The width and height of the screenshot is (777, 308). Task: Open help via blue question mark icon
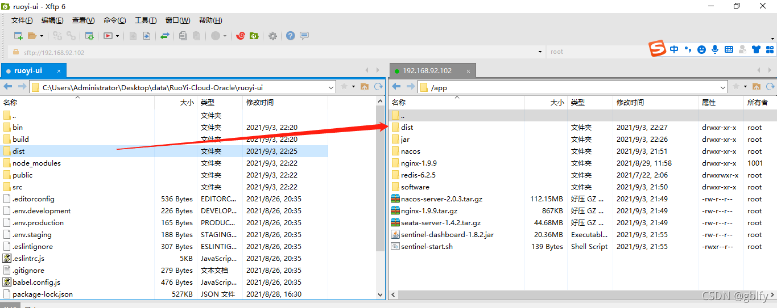291,36
